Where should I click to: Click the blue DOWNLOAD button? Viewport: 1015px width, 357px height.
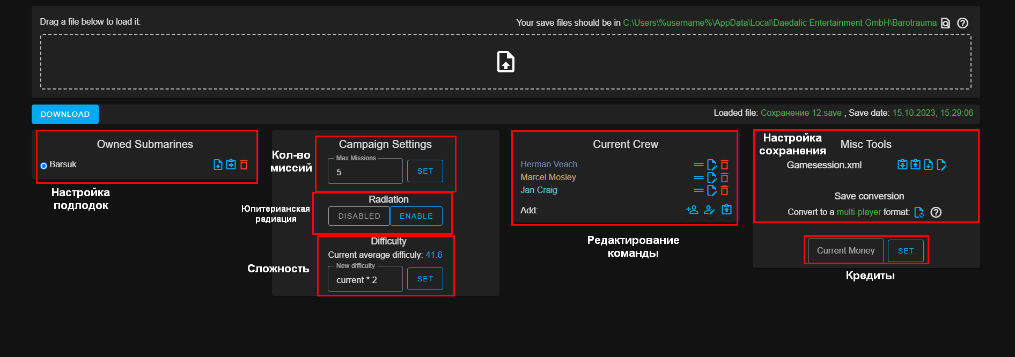tap(65, 114)
